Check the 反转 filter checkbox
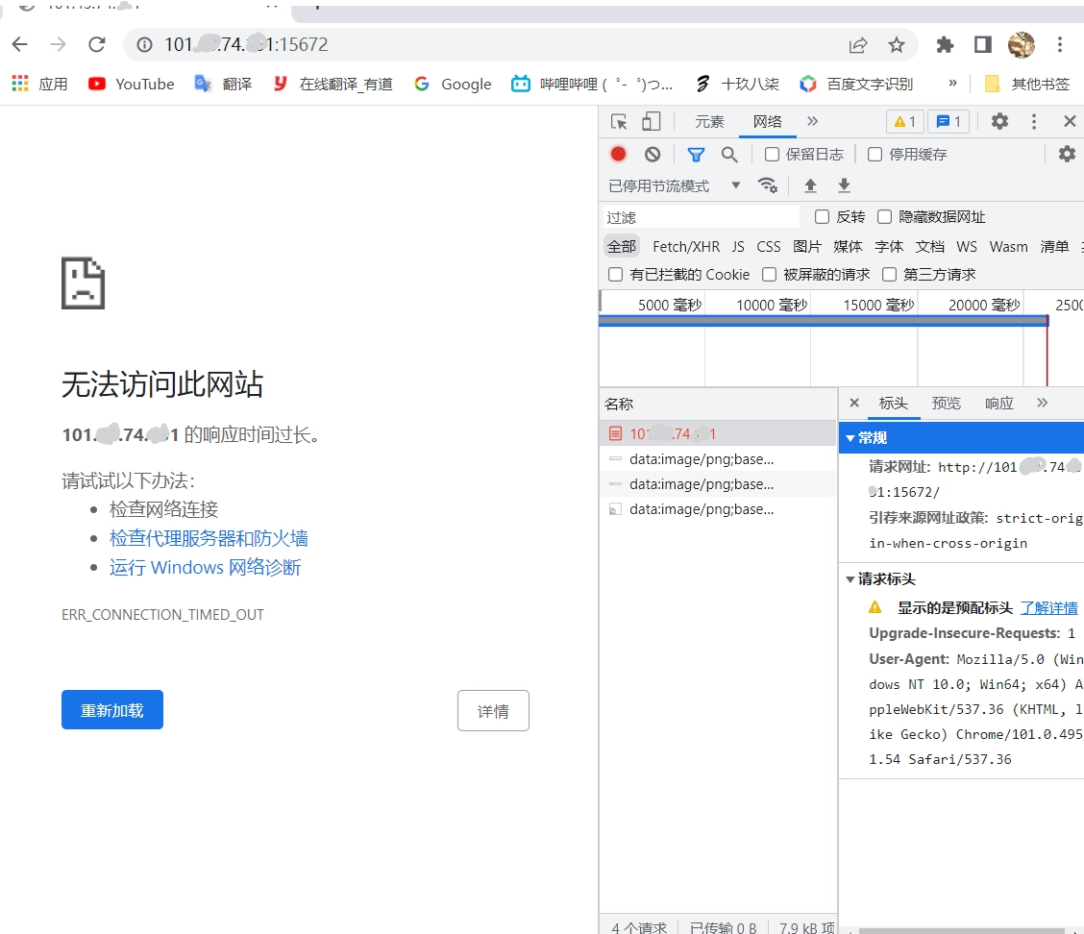Screen dimensions: 1084x934 (x=822, y=217)
